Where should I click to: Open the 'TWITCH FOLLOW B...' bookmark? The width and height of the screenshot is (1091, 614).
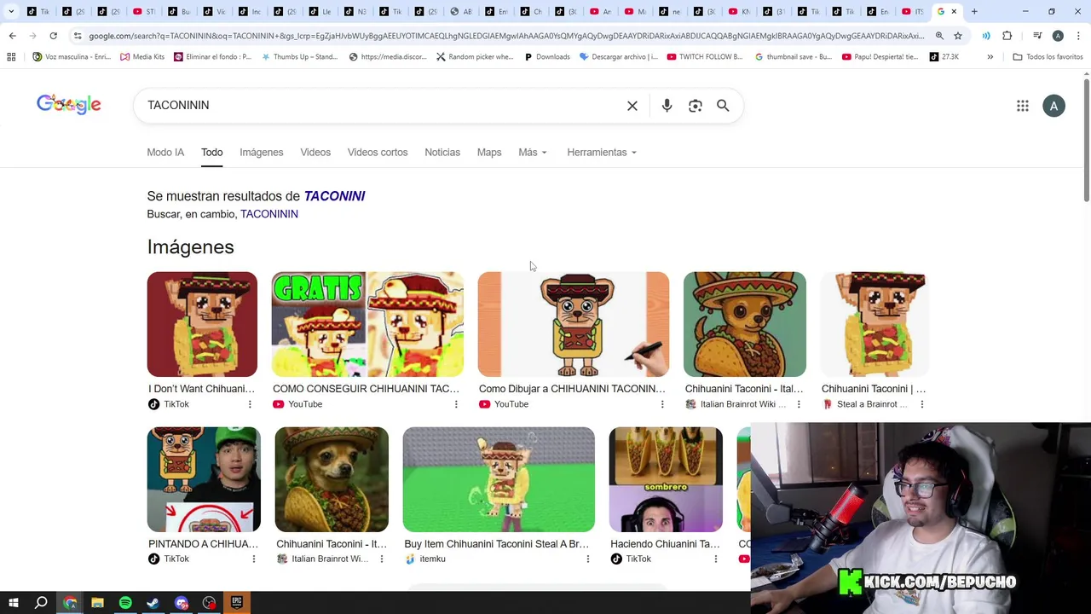[x=705, y=56]
